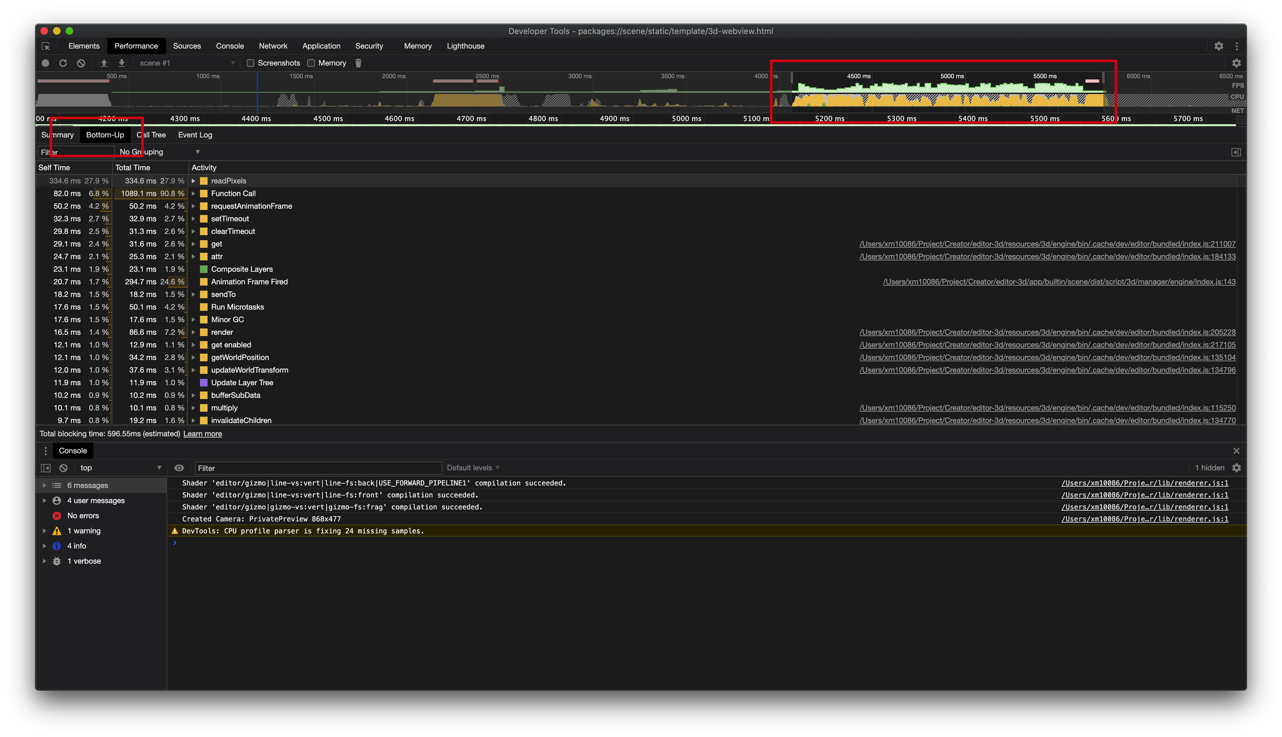
Task: Click the save profile download icon
Action: click(121, 63)
